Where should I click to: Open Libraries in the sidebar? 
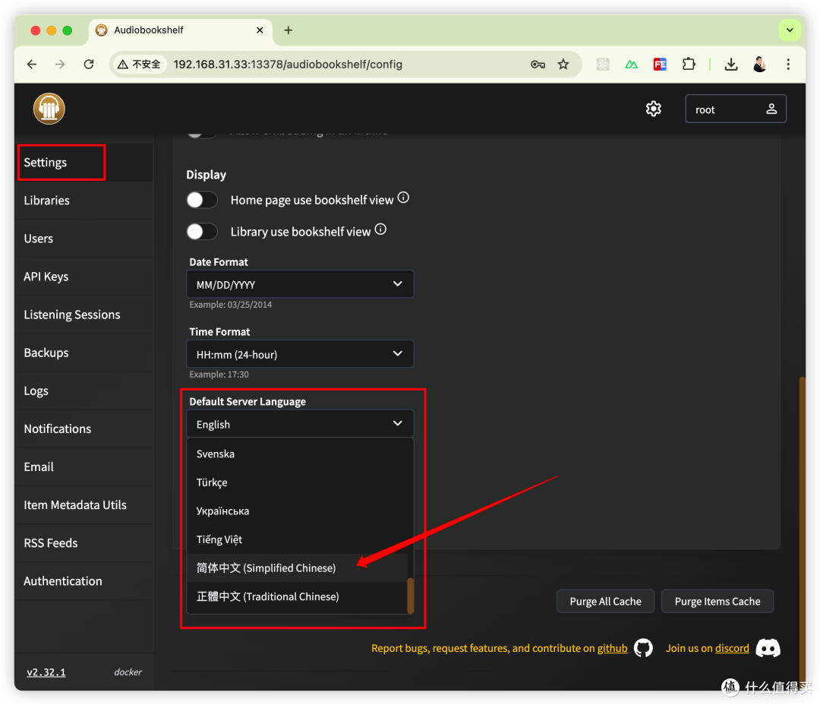pyautogui.click(x=47, y=201)
